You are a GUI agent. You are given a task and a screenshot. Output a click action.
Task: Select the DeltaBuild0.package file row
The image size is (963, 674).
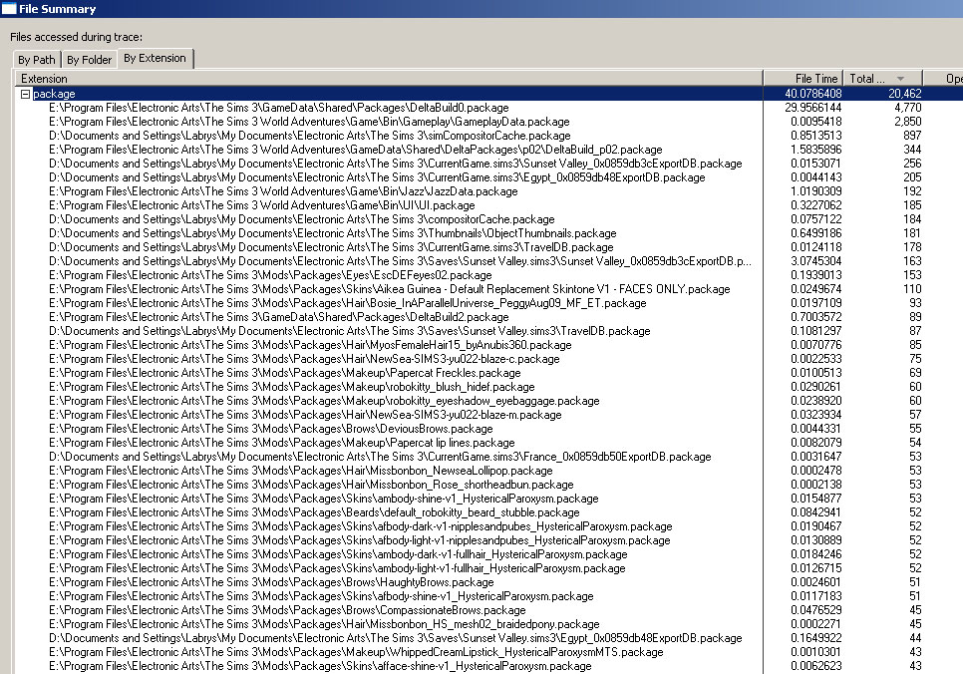[279, 108]
